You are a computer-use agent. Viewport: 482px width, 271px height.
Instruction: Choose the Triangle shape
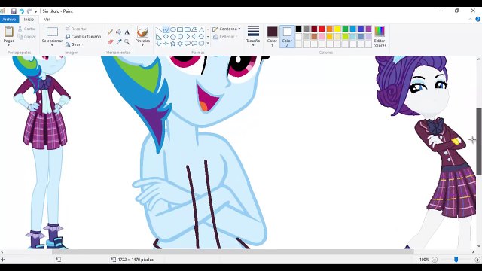pyautogui.click(x=201, y=29)
